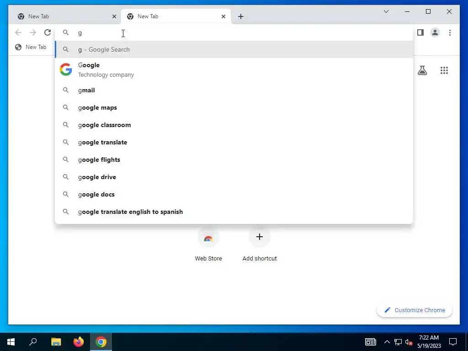This screenshot has width=468, height=351.
Task: Select the gmail suggestion
Action: tap(234, 90)
